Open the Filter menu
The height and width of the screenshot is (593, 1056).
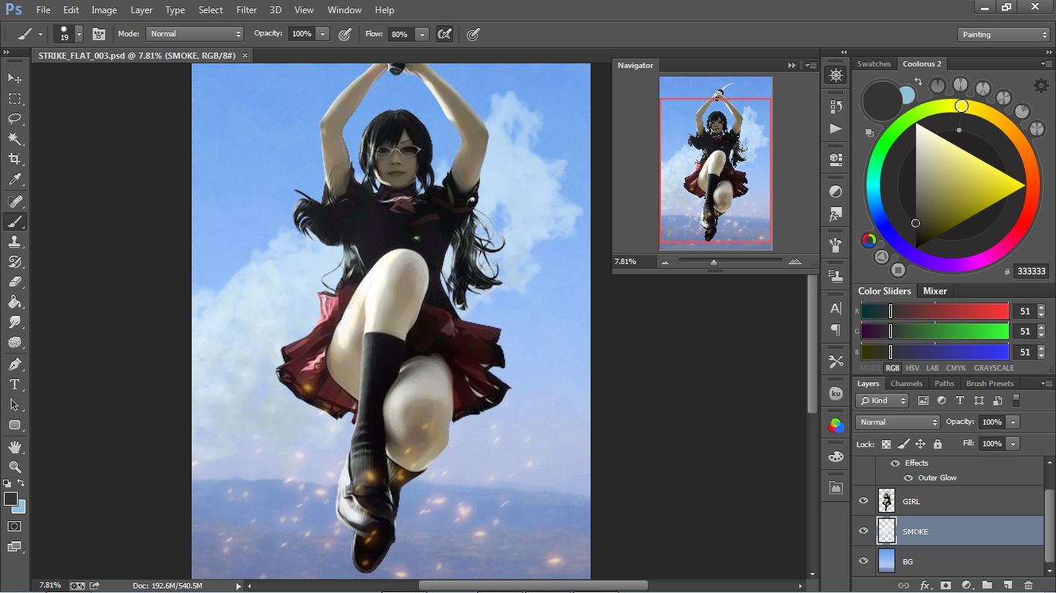pos(247,10)
